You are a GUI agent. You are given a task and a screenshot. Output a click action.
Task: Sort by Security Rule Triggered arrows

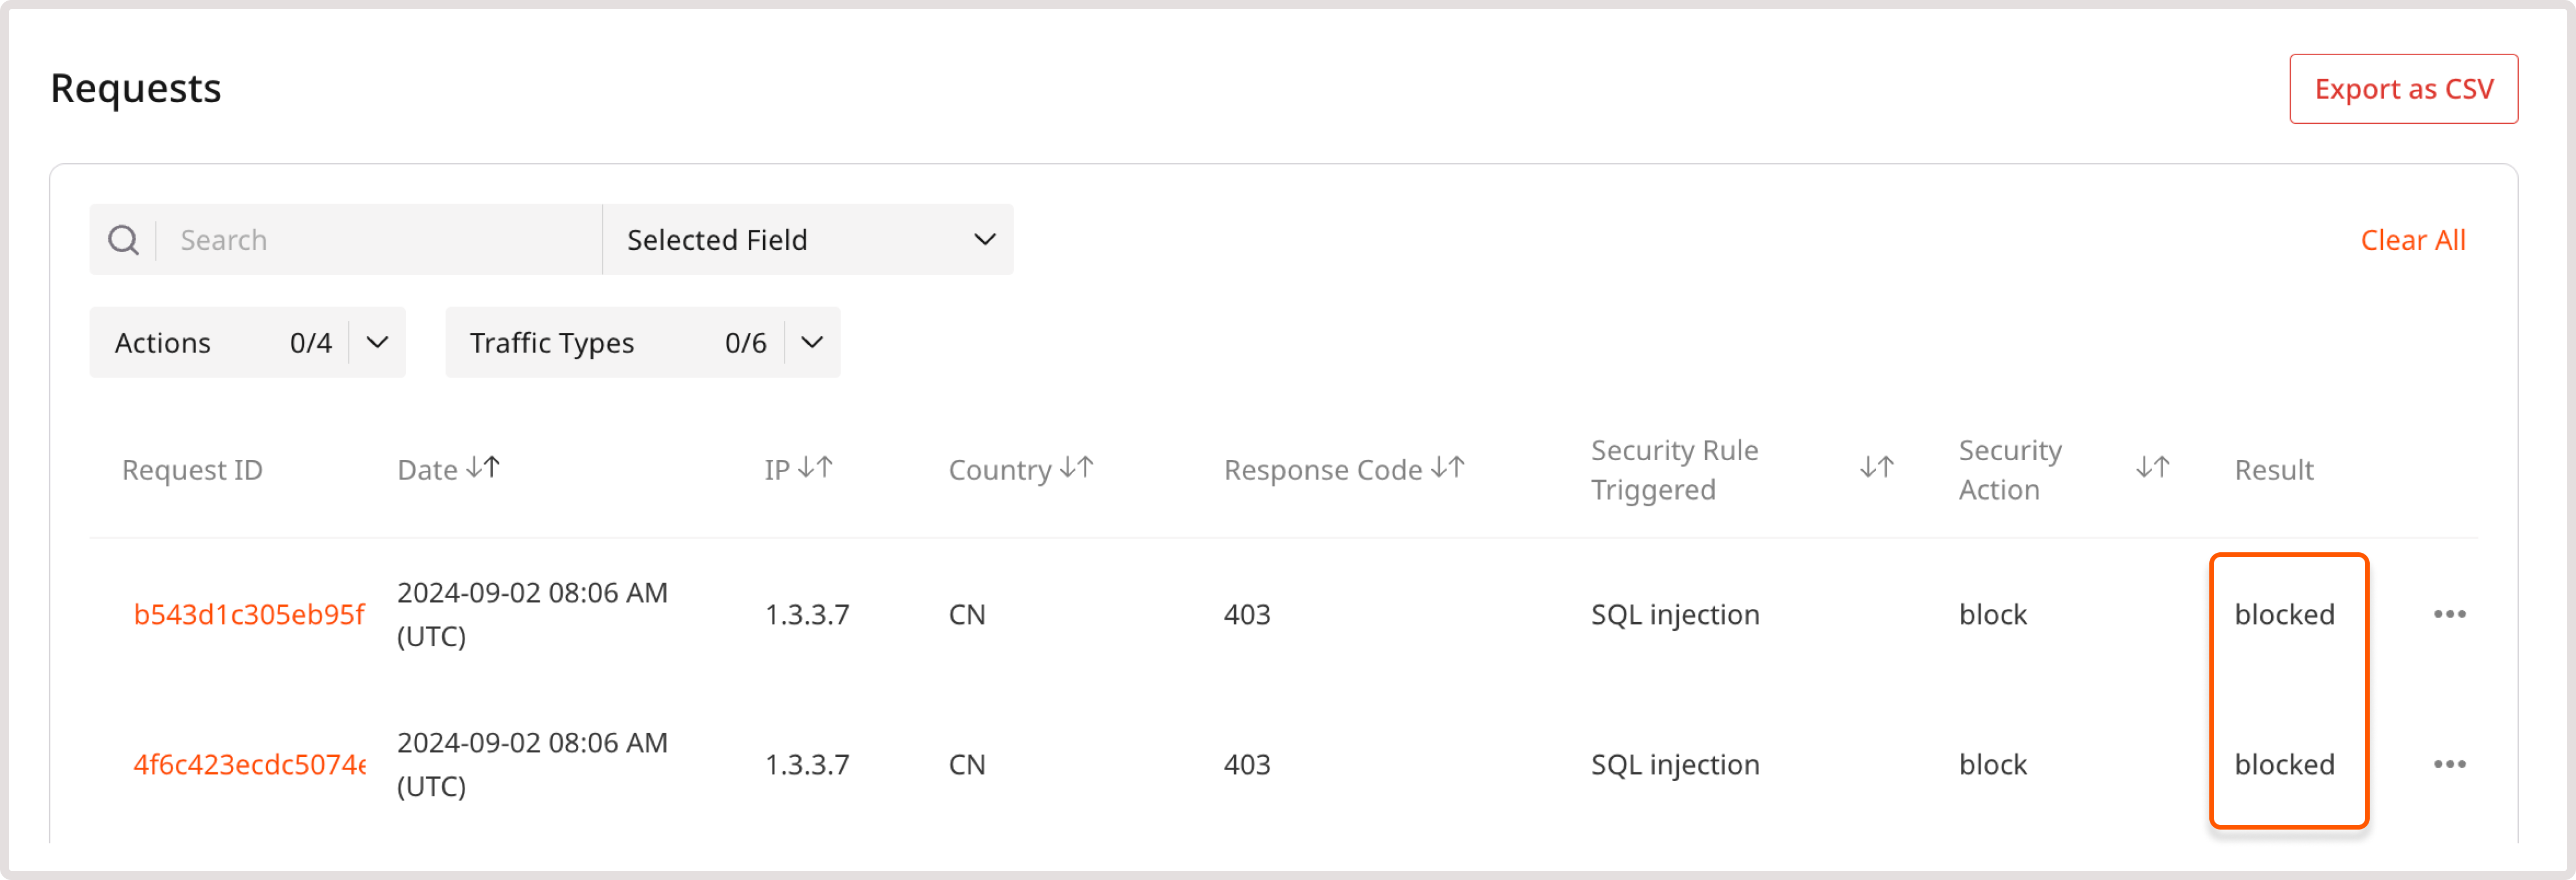[x=1876, y=468]
